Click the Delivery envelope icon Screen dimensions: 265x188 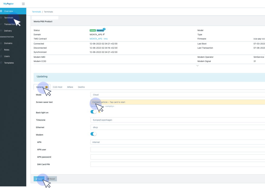point(1,31)
